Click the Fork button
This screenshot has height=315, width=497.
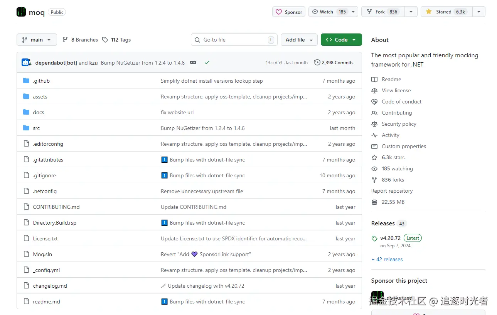382,12
